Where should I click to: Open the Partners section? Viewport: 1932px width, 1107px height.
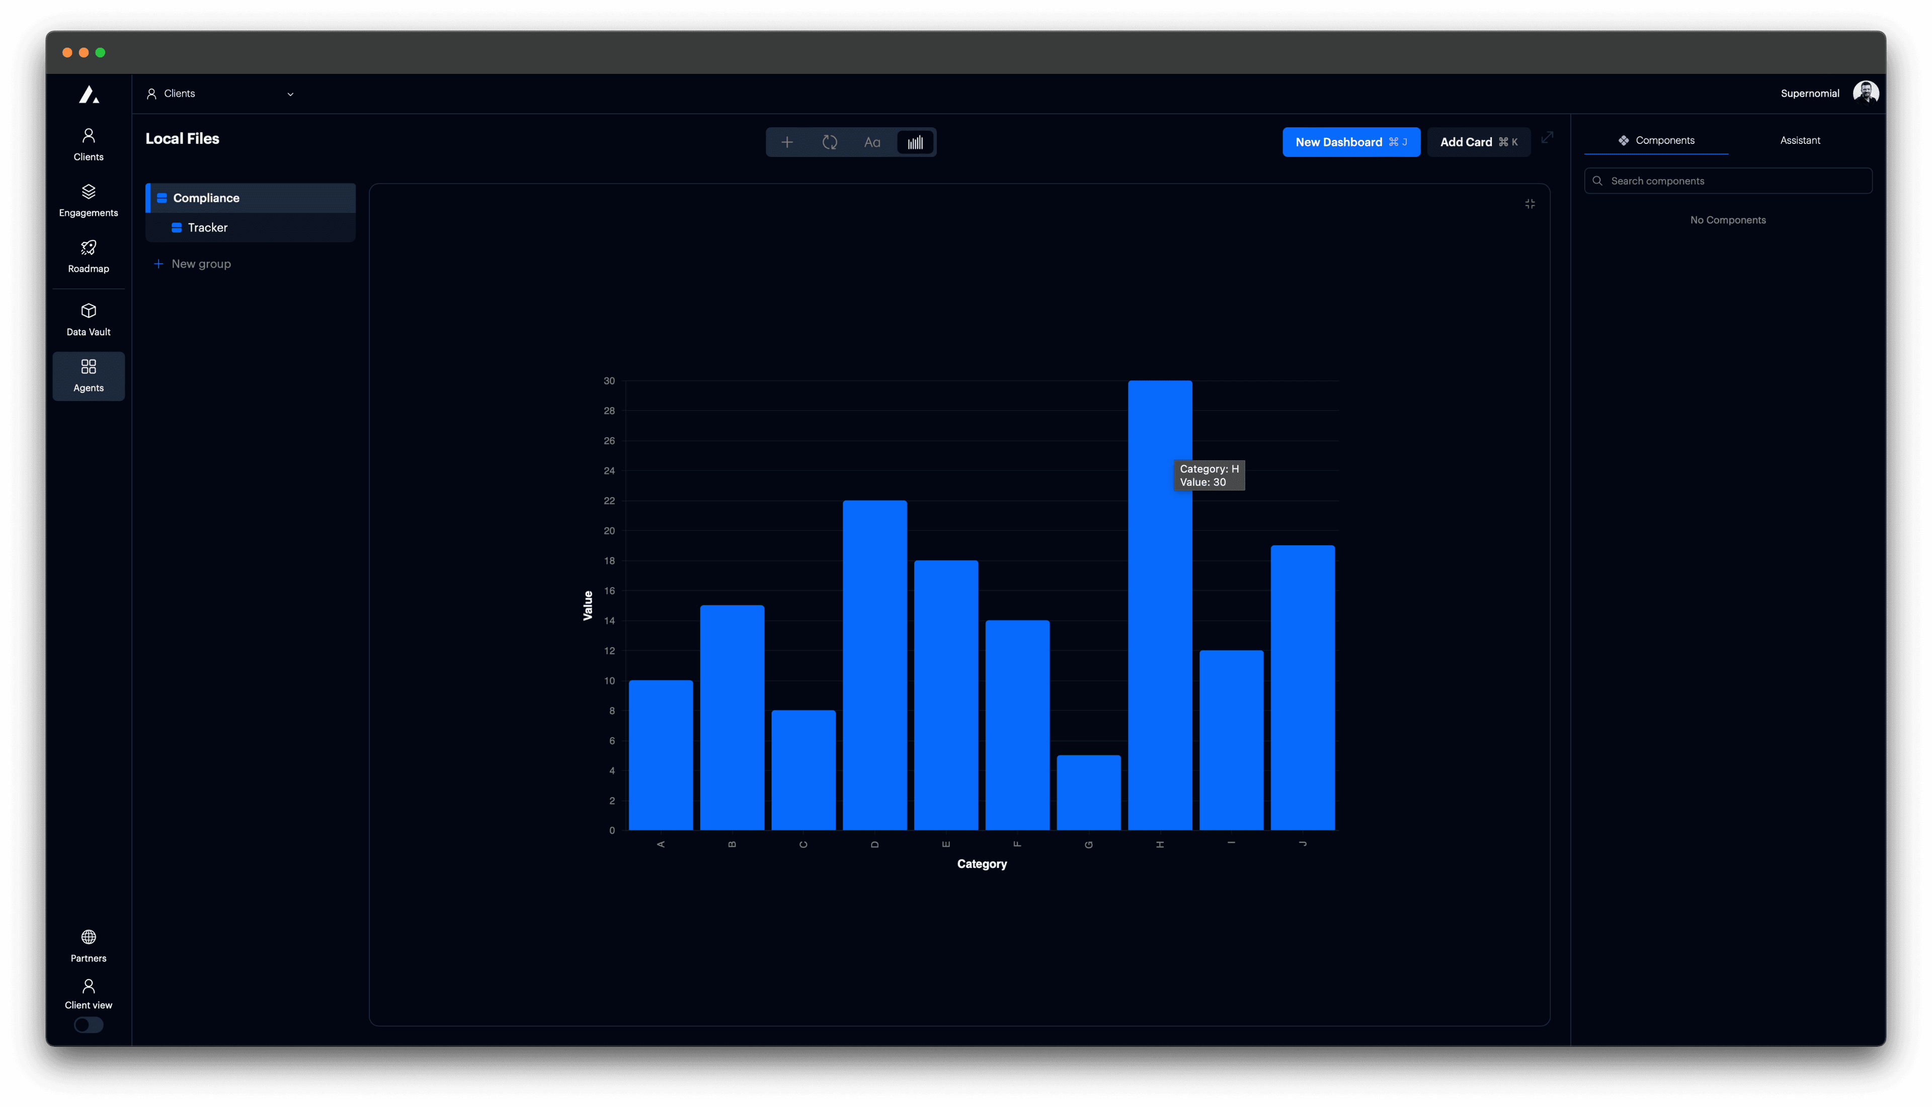(x=88, y=945)
